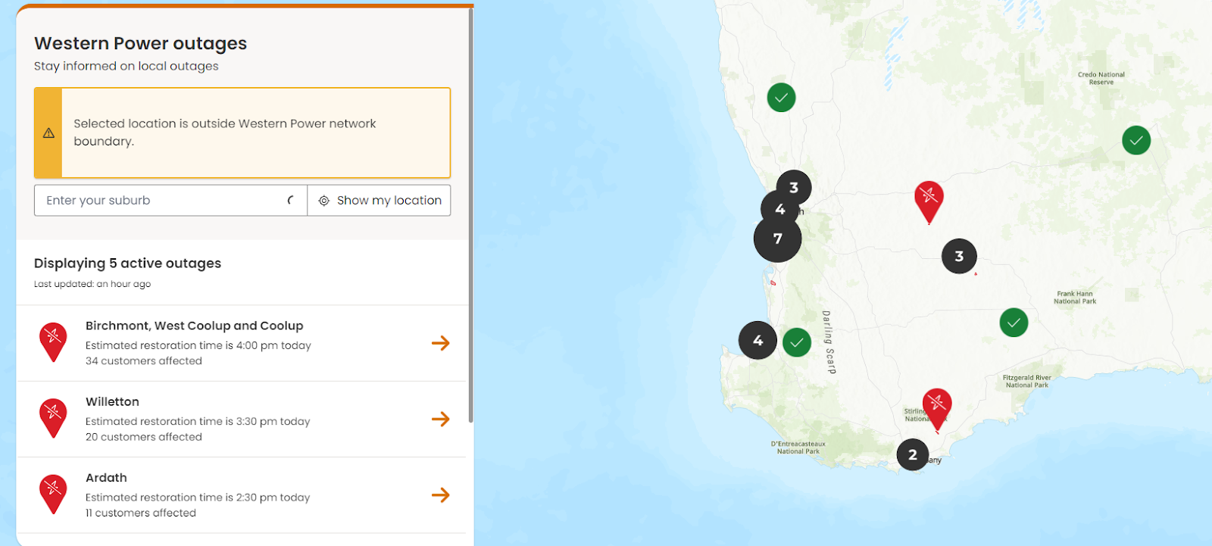This screenshot has height=546, width=1212.
Task: Click Fitzgerald River National Park map label
Action: (1027, 381)
